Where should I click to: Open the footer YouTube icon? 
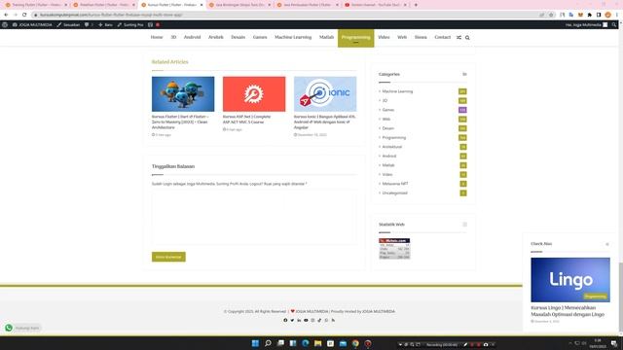[306, 320]
